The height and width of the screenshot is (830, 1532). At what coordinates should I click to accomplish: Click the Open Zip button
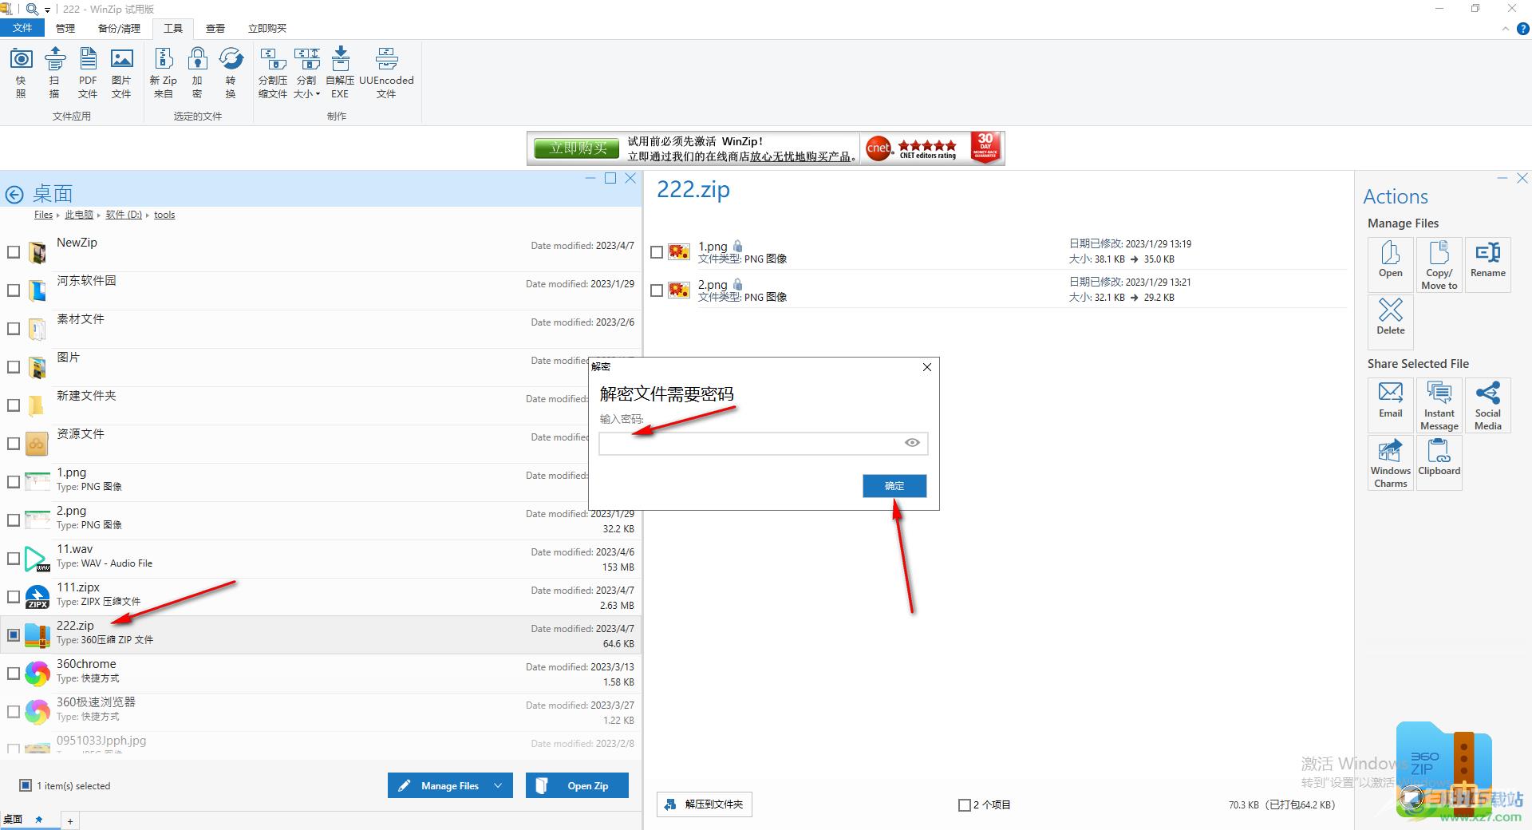click(x=577, y=785)
